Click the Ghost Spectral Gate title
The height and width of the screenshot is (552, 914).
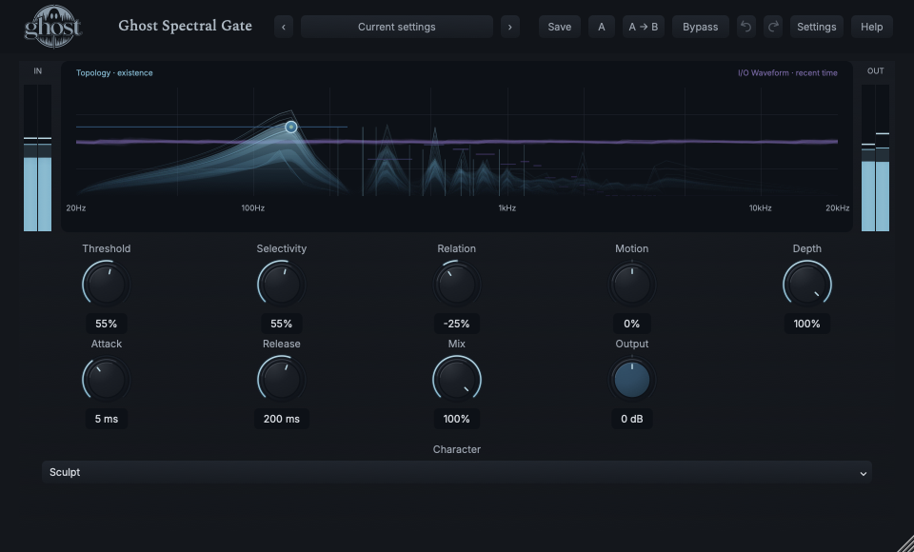tap(186, 27)
